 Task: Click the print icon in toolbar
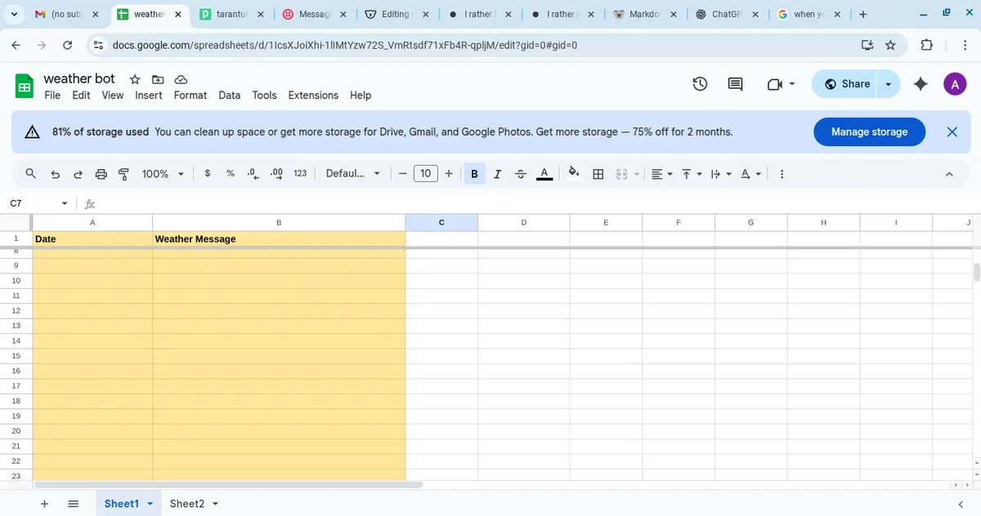(x=101, y=174)
